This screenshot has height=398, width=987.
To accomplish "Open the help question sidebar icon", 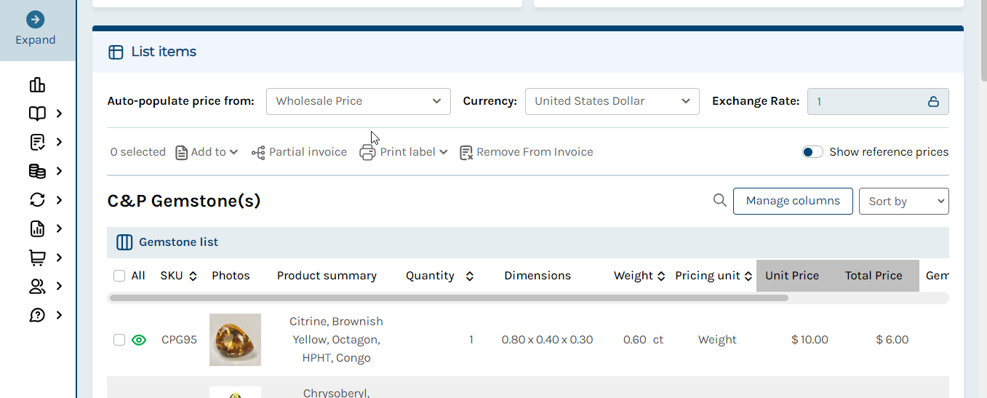I will coord(37,315).
